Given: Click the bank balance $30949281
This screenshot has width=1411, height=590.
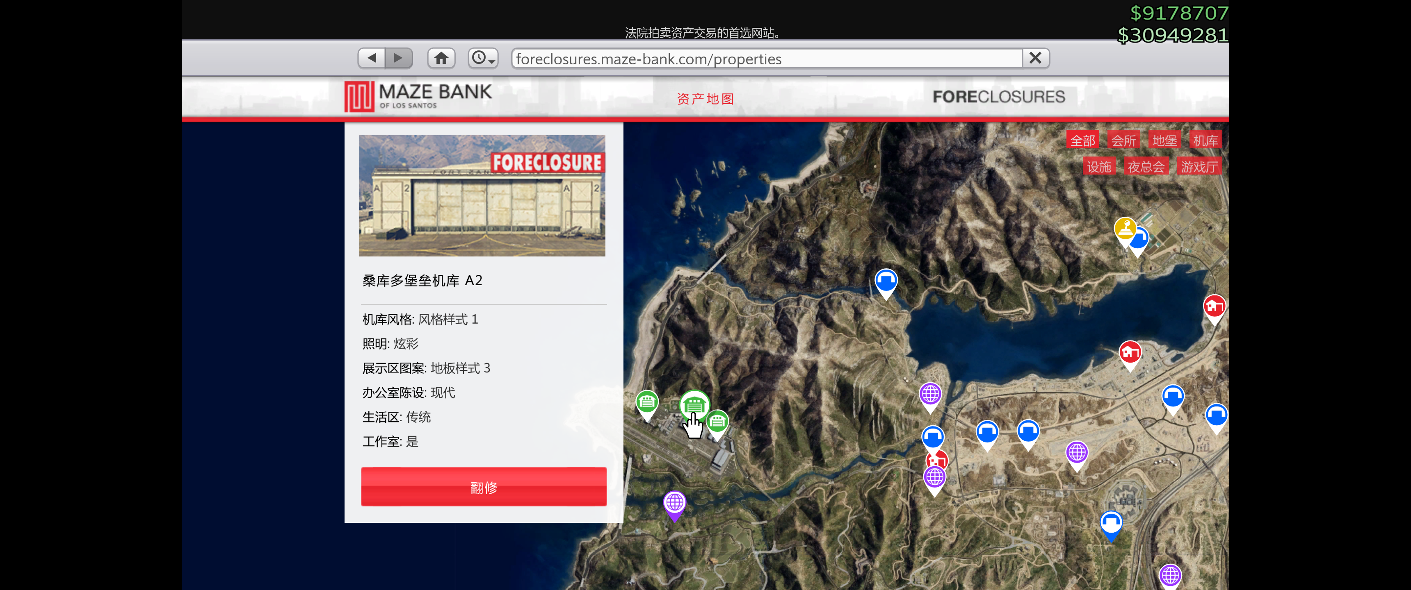Looking at the screenshot, I should tap(1173, 35).
